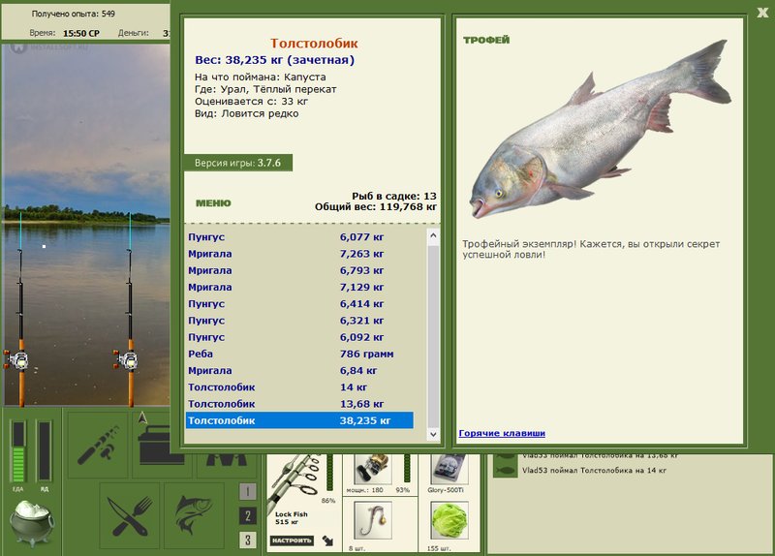Click the fish list scrollbar thumb
The height and width of the screenshot is (556, 775).
pyautogui.click(x=433, y=336)
